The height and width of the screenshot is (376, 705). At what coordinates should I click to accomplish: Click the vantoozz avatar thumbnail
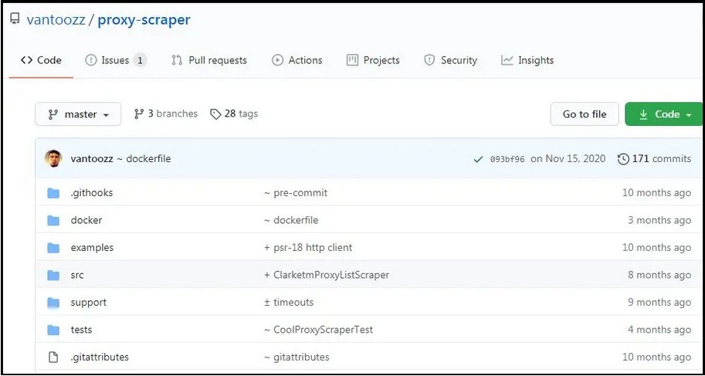click(x=53, y=159)
